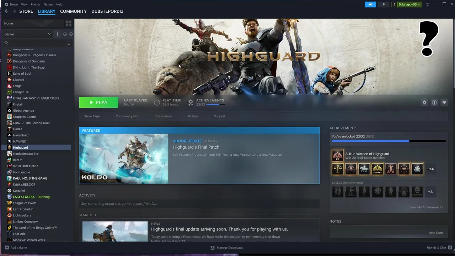
Task: Click the achievements gear icon
Action: (191, 102)
